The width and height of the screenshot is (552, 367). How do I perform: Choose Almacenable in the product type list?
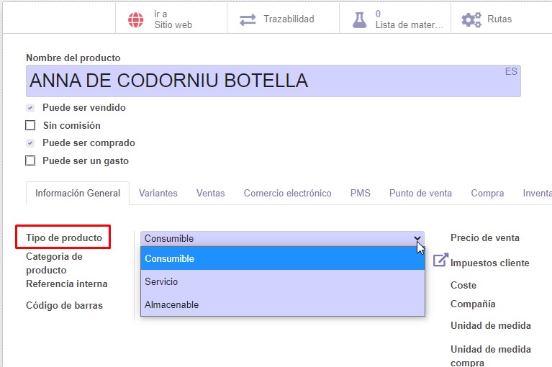[283, 304]
